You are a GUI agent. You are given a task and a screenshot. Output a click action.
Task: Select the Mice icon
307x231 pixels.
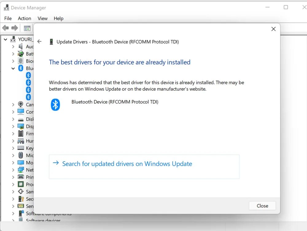pos(21,155)
